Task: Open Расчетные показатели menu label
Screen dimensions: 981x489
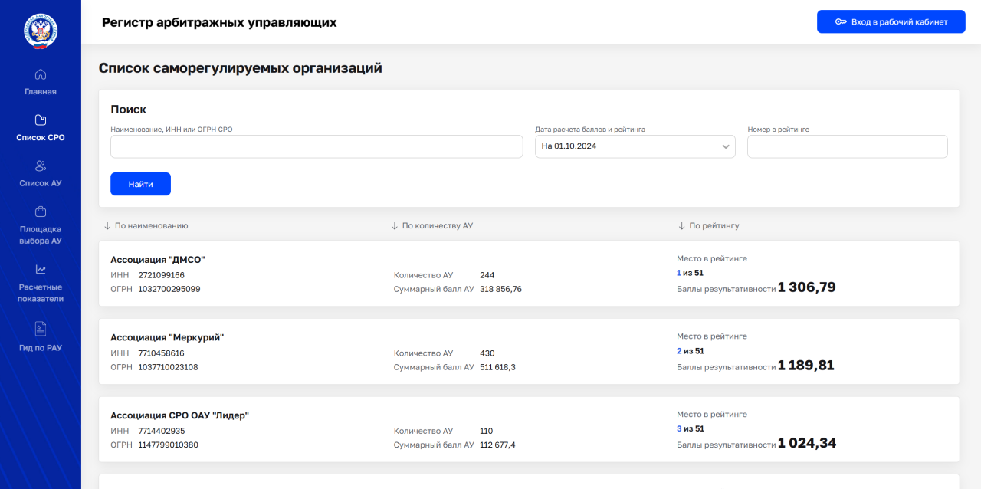Action: pos(41,293)
